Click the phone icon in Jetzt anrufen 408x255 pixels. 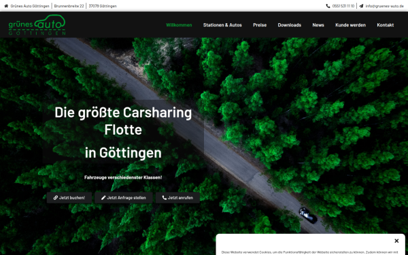tap(164, 198)
